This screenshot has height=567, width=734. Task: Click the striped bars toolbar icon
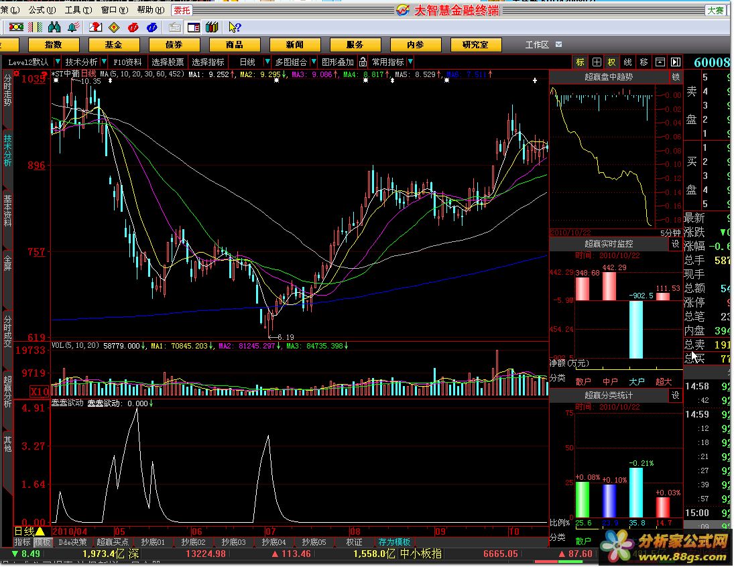pos(36,27)
